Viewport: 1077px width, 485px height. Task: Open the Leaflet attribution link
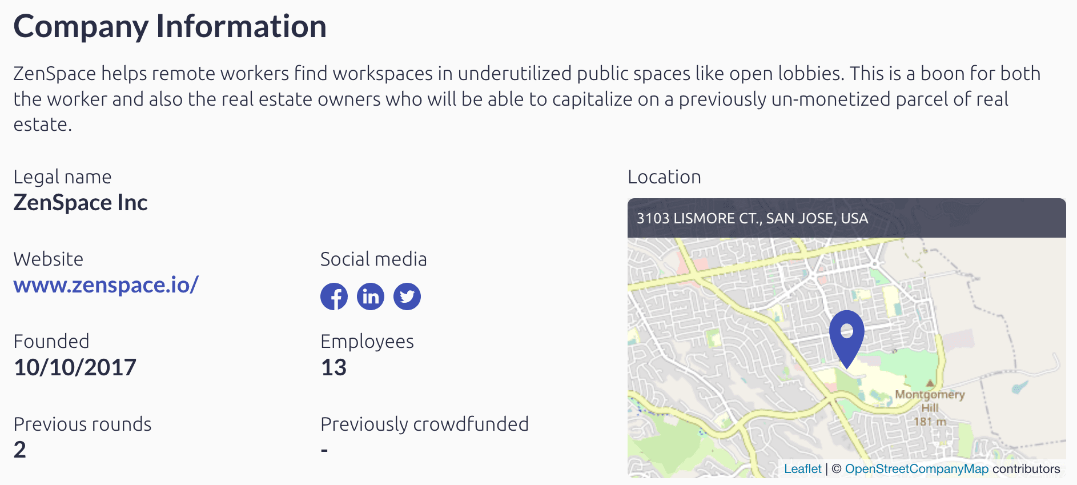pos(802,469)
